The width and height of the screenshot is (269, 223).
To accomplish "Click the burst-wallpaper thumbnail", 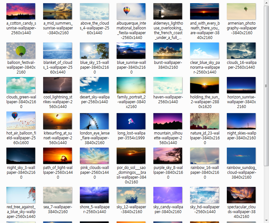I will coord(168,50).
